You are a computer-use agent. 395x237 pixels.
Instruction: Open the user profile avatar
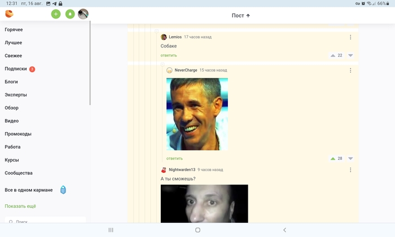[83, 14]
